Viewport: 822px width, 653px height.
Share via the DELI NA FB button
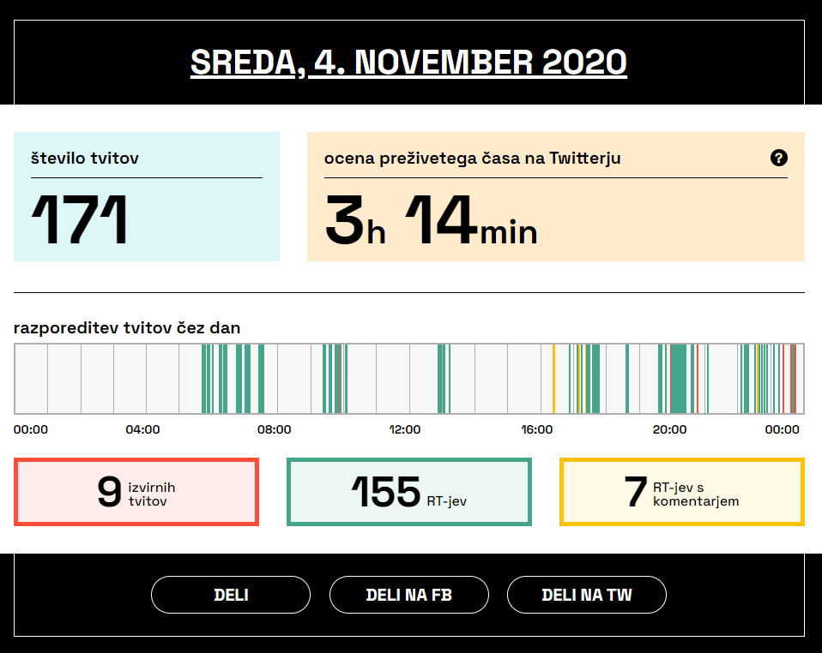pos(408,595)
